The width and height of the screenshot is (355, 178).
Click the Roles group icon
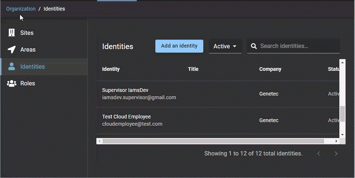point(12,83)
